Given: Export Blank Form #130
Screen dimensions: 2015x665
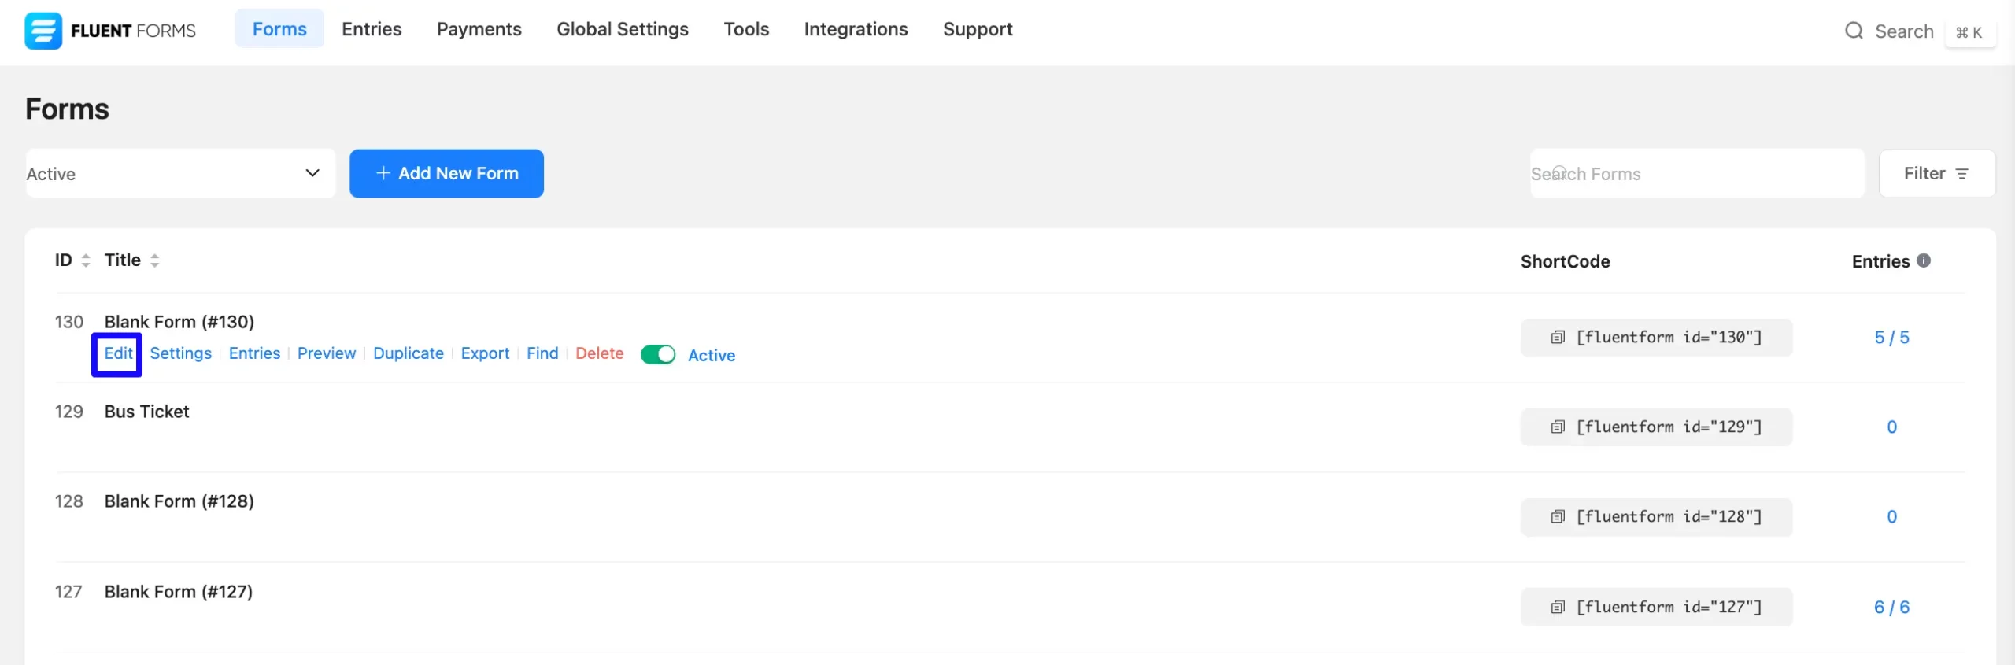Looking at the screenshot, I should (485, 353).
